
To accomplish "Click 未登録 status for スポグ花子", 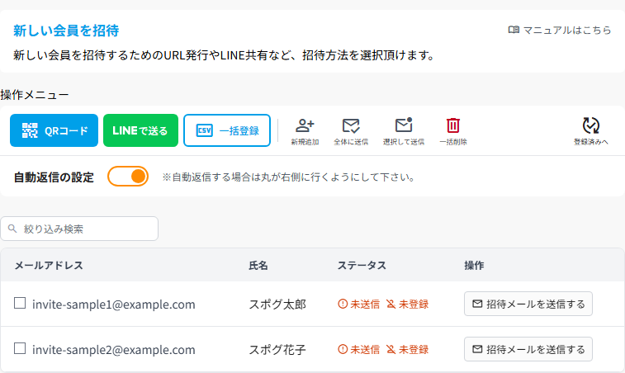I will (x=407, y=350).
